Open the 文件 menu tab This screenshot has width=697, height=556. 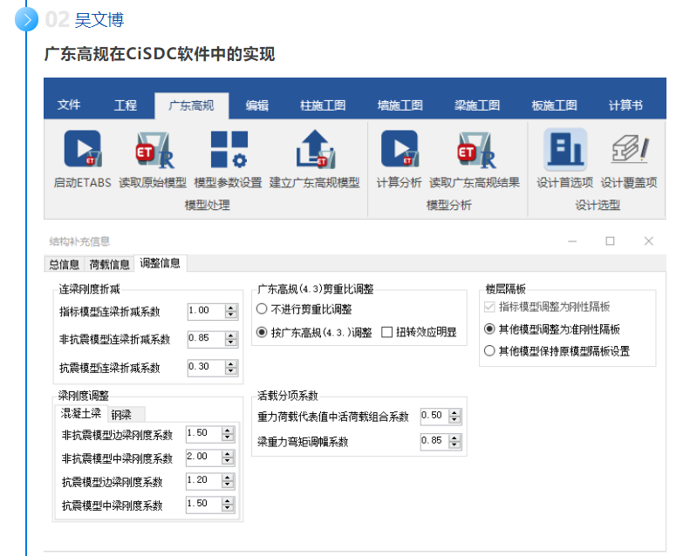point(69,105)
